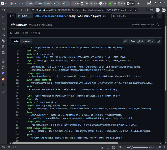Reload the page
Screen dimensions: 167x150
pyautogui.click(x=27, y=10)
